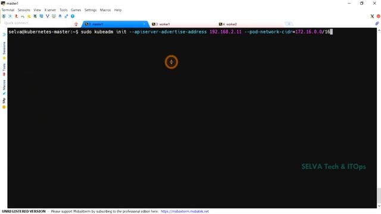
Task: Click the UNREGISTERED VERSION status text
Action: [x=24, y=212]
